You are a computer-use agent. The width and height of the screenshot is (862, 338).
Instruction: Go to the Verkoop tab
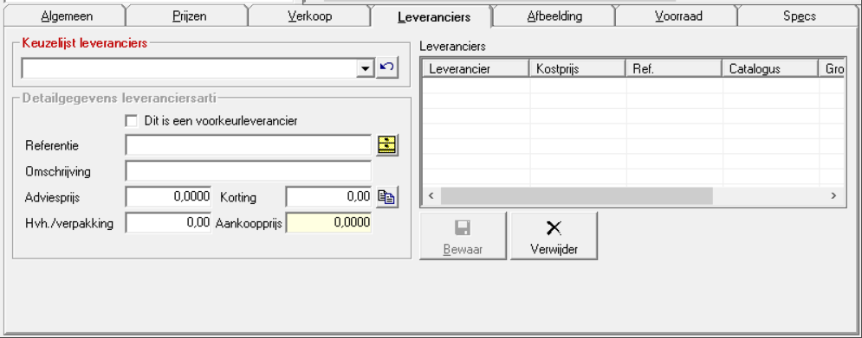click(x=310, y=16)
